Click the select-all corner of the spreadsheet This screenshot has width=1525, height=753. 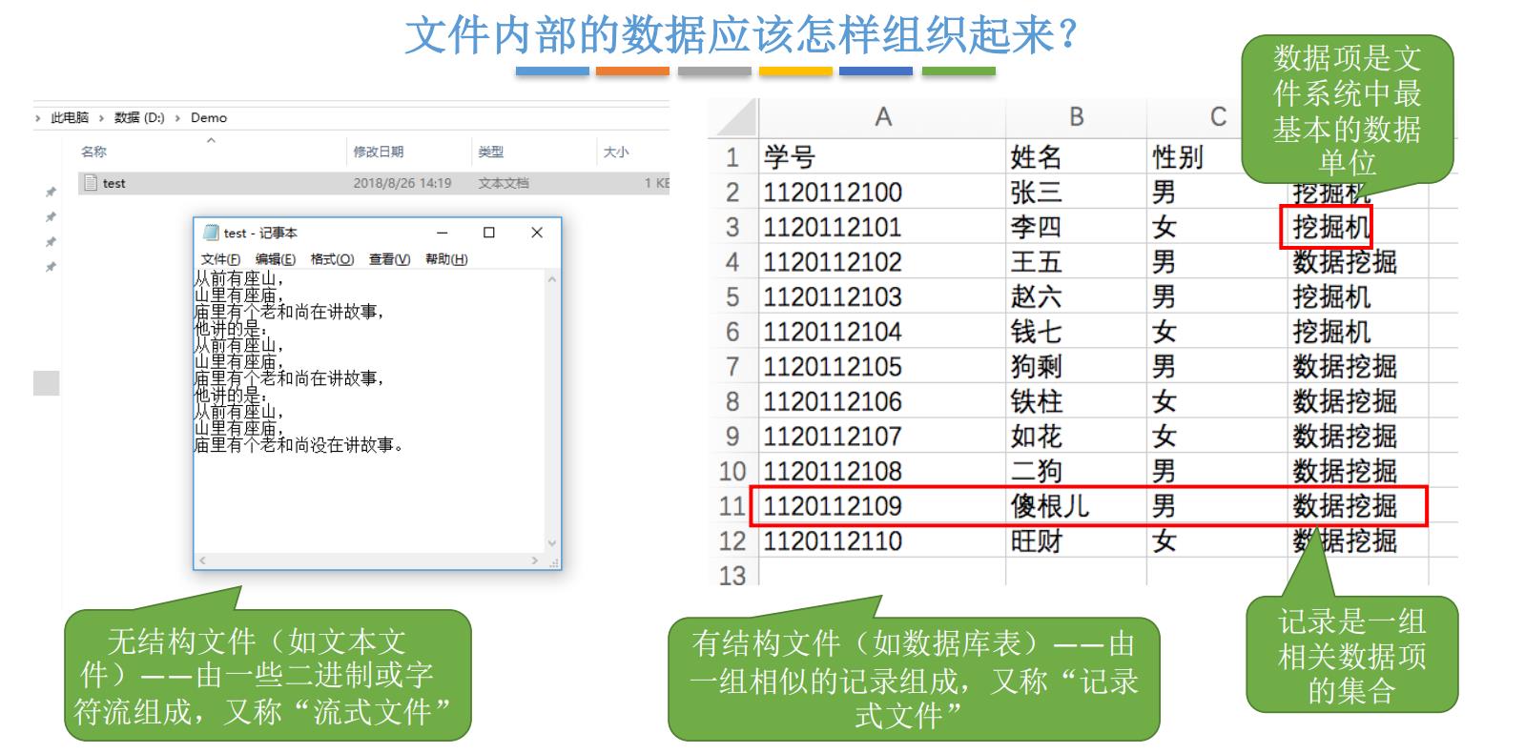point(734,117)
